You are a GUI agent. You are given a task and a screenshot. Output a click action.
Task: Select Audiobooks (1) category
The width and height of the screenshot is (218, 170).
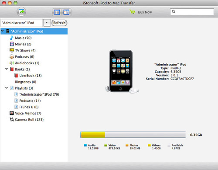[27, 63]
